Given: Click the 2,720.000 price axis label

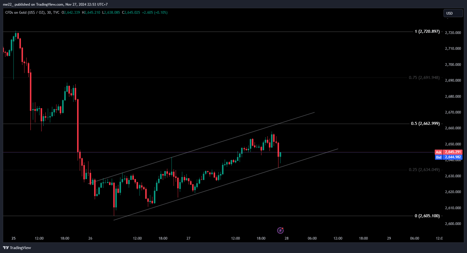Looking at the screenshot, I should point(453,32).
